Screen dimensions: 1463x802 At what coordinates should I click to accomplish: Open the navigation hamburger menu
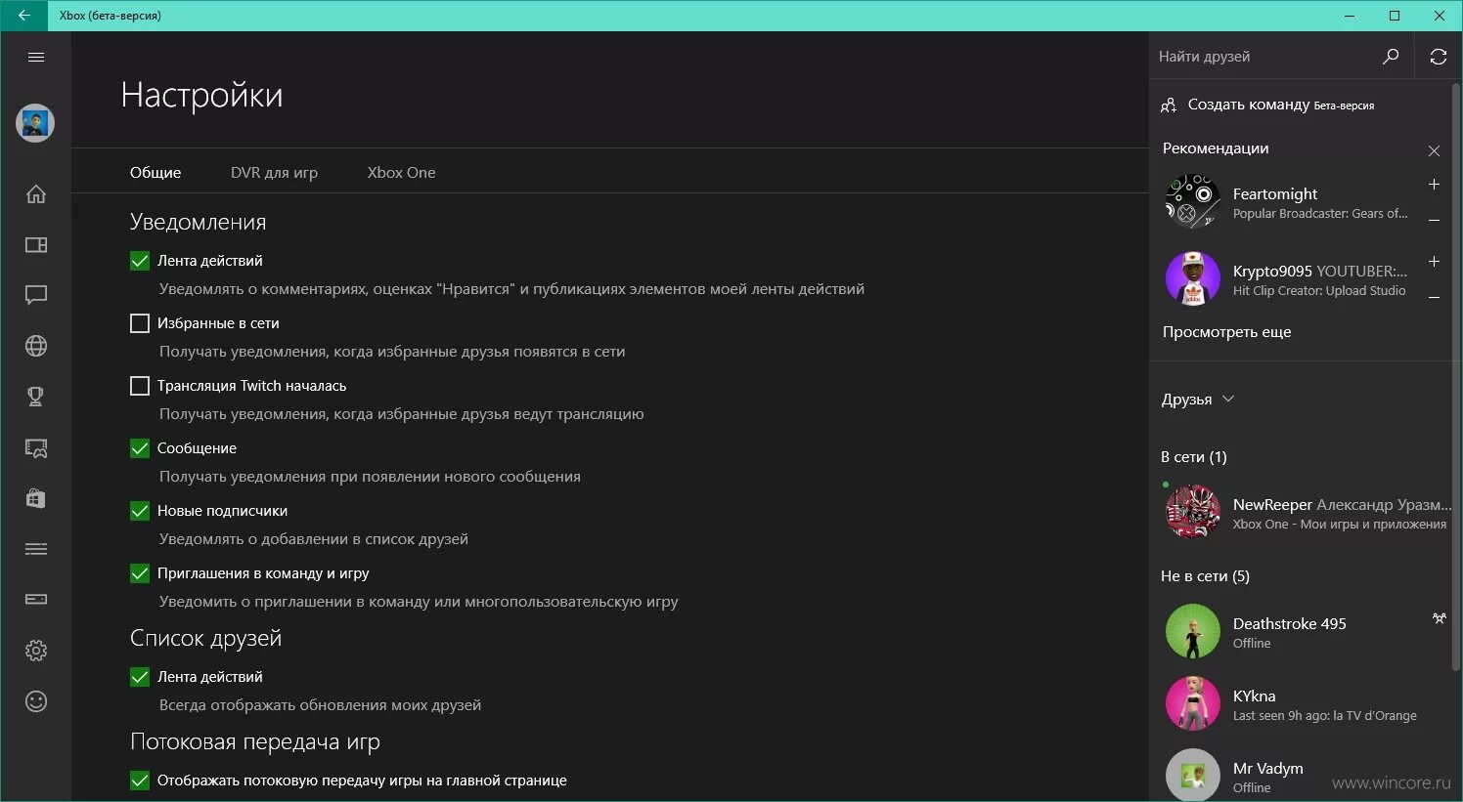[35, 57]
